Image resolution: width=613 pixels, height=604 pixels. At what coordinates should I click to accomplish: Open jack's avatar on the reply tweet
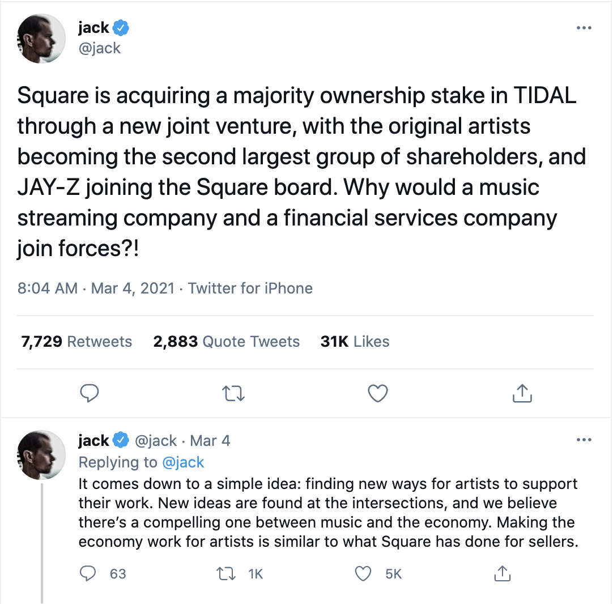(42, 454)
